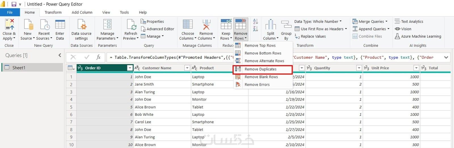Select the Sheet1 query
This screenshot has height=148, width=454.
tap(32, 68)
